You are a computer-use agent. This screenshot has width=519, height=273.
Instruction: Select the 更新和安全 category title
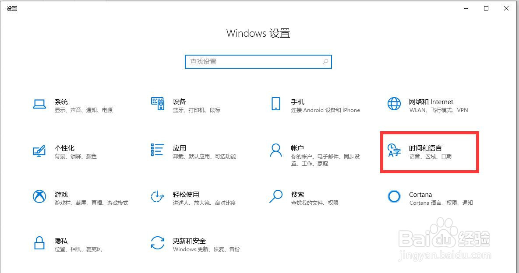[x=189, y=241]
